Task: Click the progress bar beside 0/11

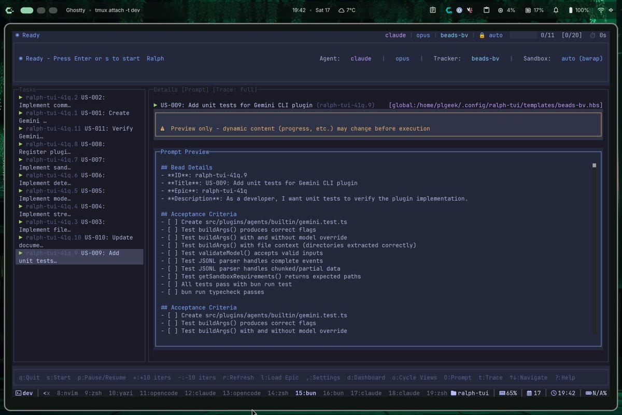Action: pyautogui.click(x=524, y=35)
